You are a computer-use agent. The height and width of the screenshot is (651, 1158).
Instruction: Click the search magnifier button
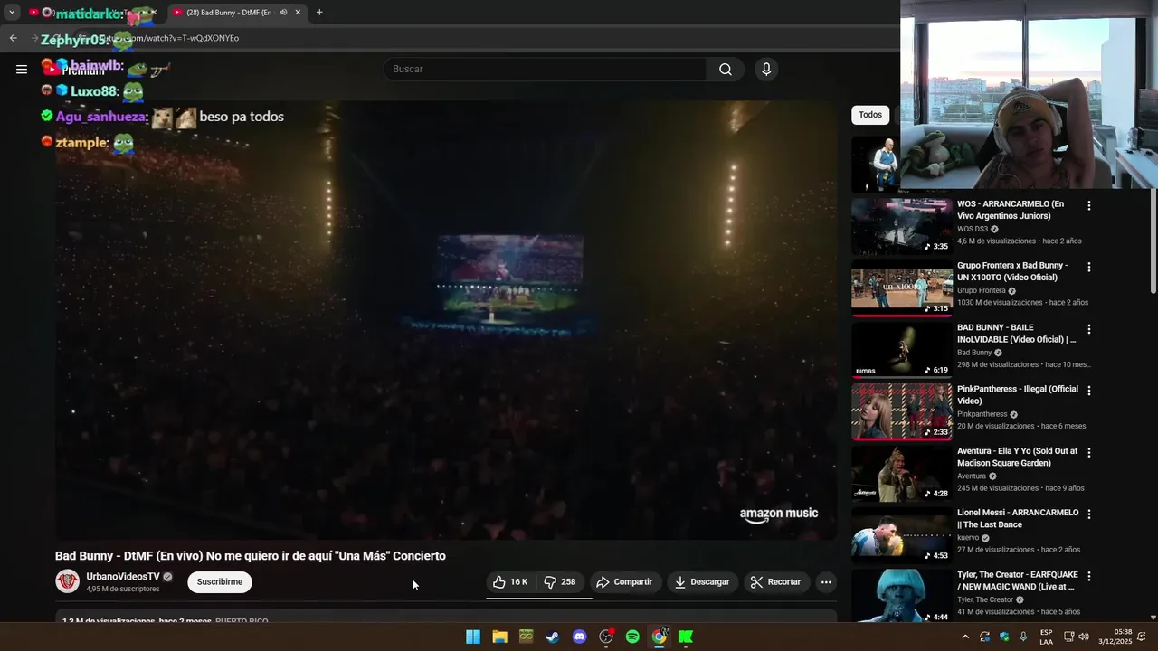click(726, 70)
